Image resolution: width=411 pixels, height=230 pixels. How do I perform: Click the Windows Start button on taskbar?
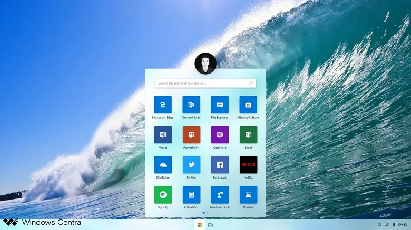[200, 225]
